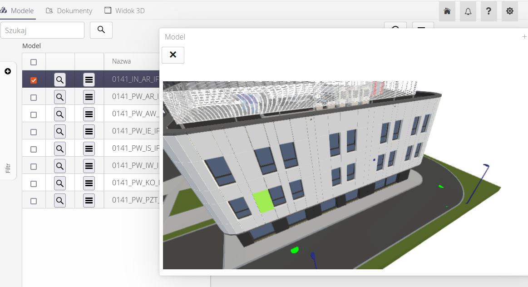Open settings gear icon
This screenshot has width=528, height=287.
pyautogui.click(x=510, y=11)
